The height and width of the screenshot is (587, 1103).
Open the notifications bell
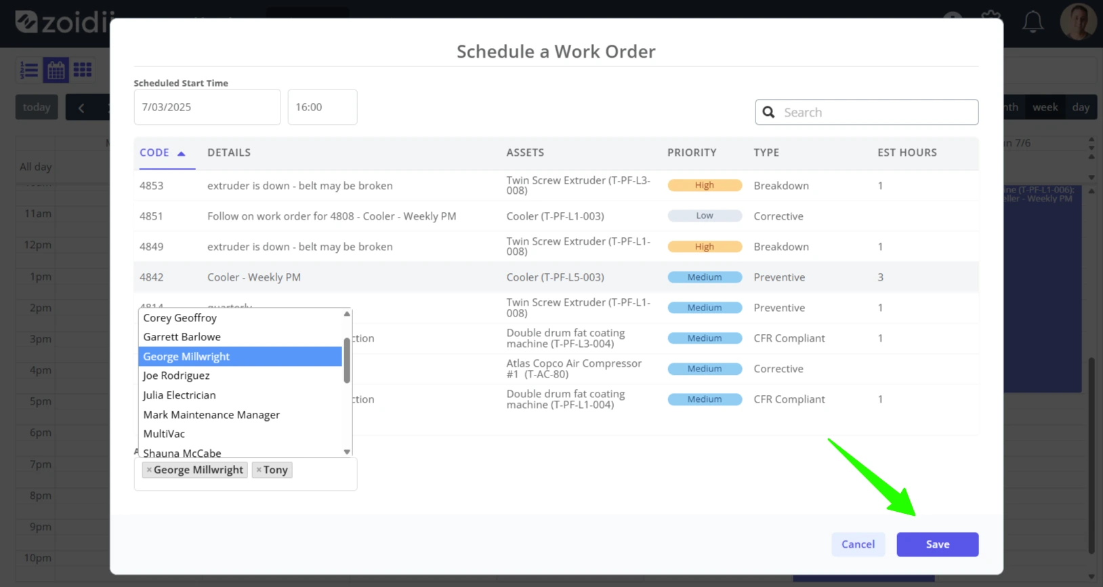click(x=1033, y=22)
